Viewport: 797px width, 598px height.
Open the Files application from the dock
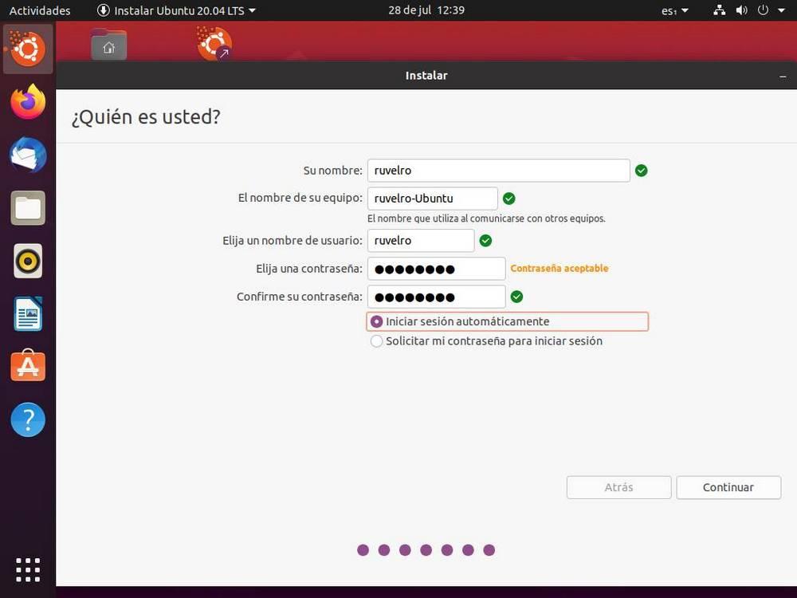28,208
